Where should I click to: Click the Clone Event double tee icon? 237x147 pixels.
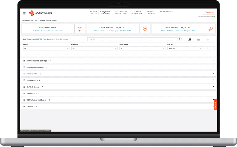coord(210,29)
